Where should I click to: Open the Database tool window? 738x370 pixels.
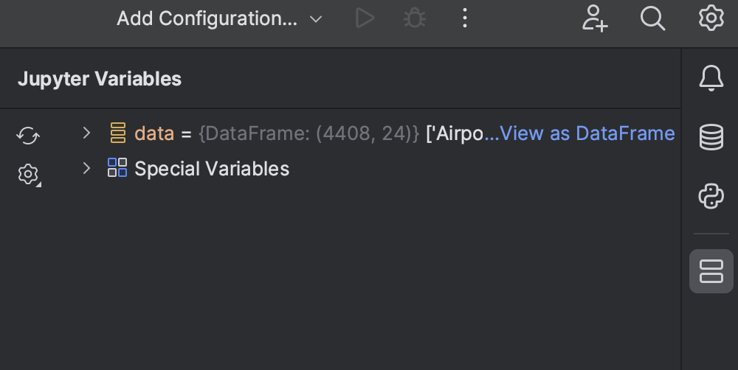click(711, 138)
